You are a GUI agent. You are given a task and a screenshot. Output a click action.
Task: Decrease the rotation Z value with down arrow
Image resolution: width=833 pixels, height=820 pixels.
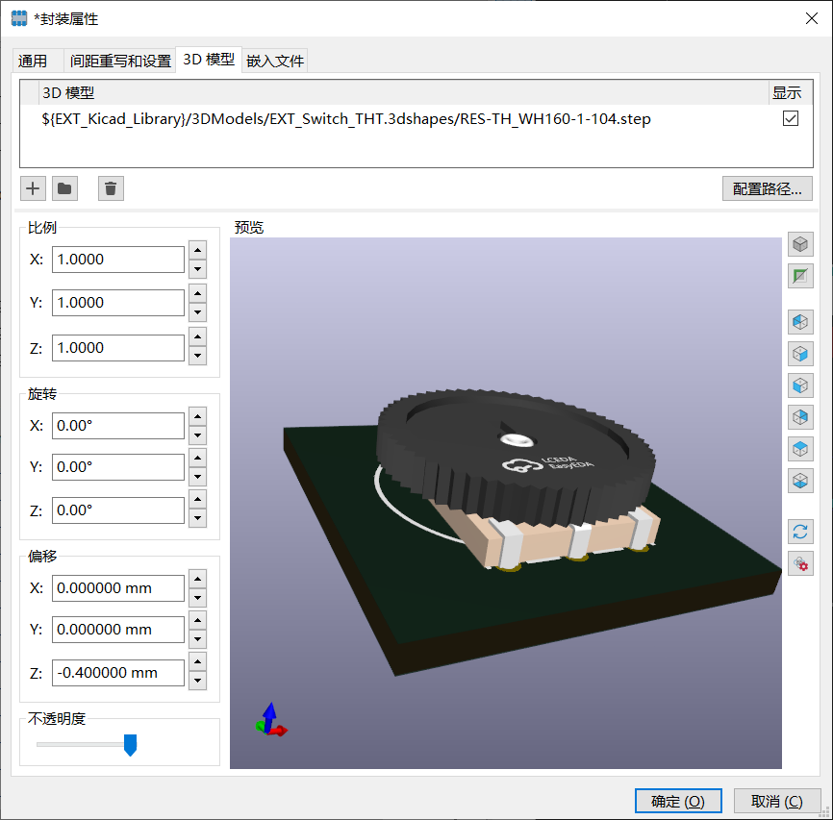(198, 519)
